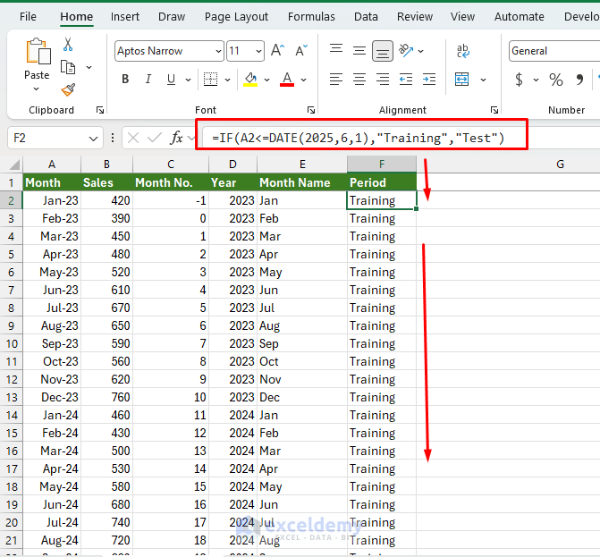The height and width of the screenshot is (557, 600).
Task: Expand the Font Color dropdown arrow
Action: (x=303, y=80)
